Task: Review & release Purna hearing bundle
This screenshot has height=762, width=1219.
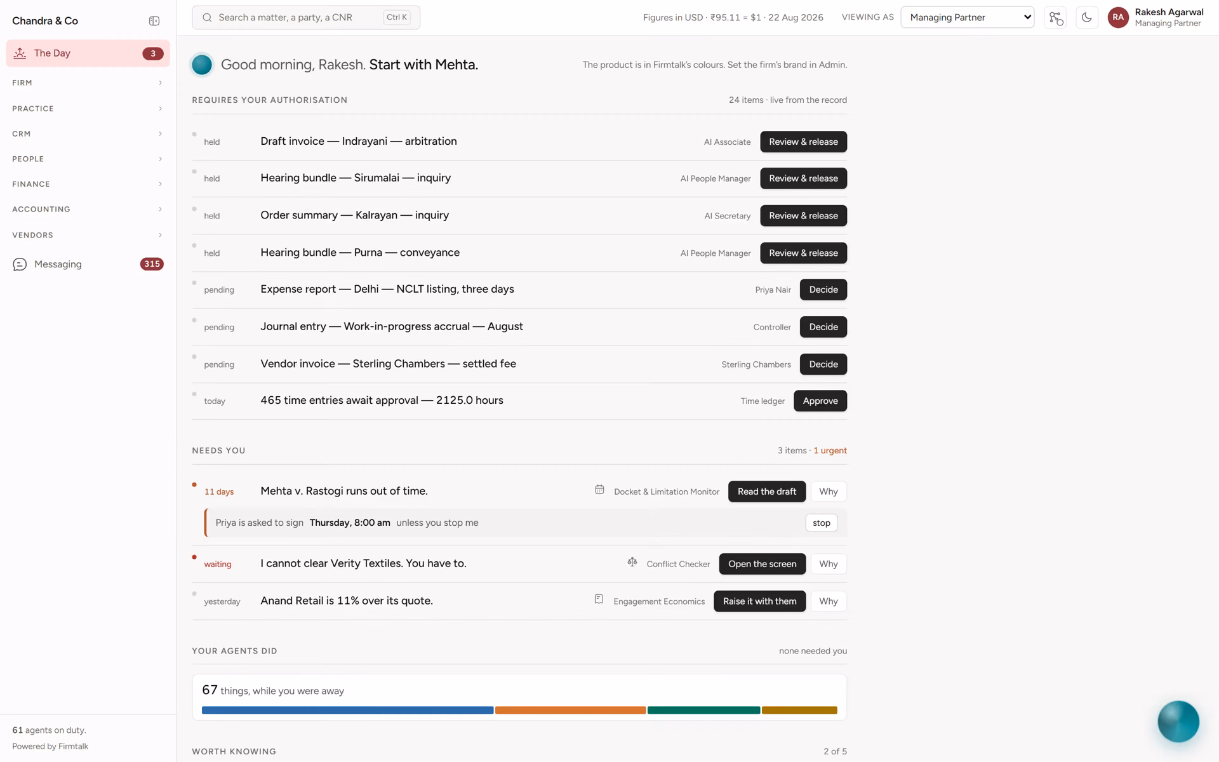Action: (x=803, y=253)
